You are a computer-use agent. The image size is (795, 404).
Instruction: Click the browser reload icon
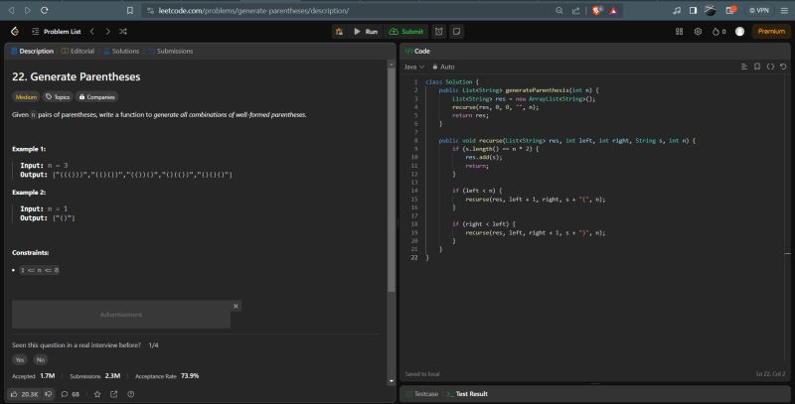tap(45, 10)
